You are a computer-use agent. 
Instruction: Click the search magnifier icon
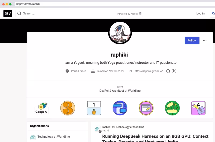point(19,13)
